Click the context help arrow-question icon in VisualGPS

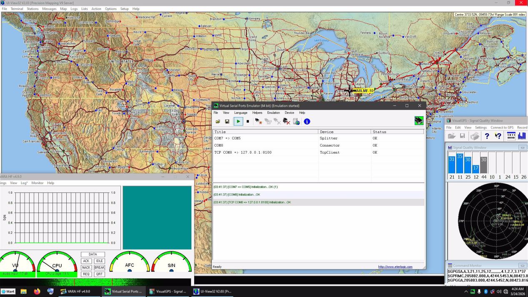(498, 136)
